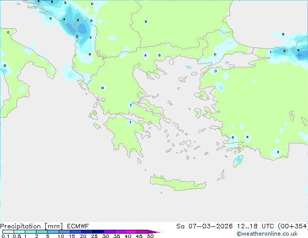Click the ECMWF model label
Screen dimensions: 308x238
tap(78, 226)
